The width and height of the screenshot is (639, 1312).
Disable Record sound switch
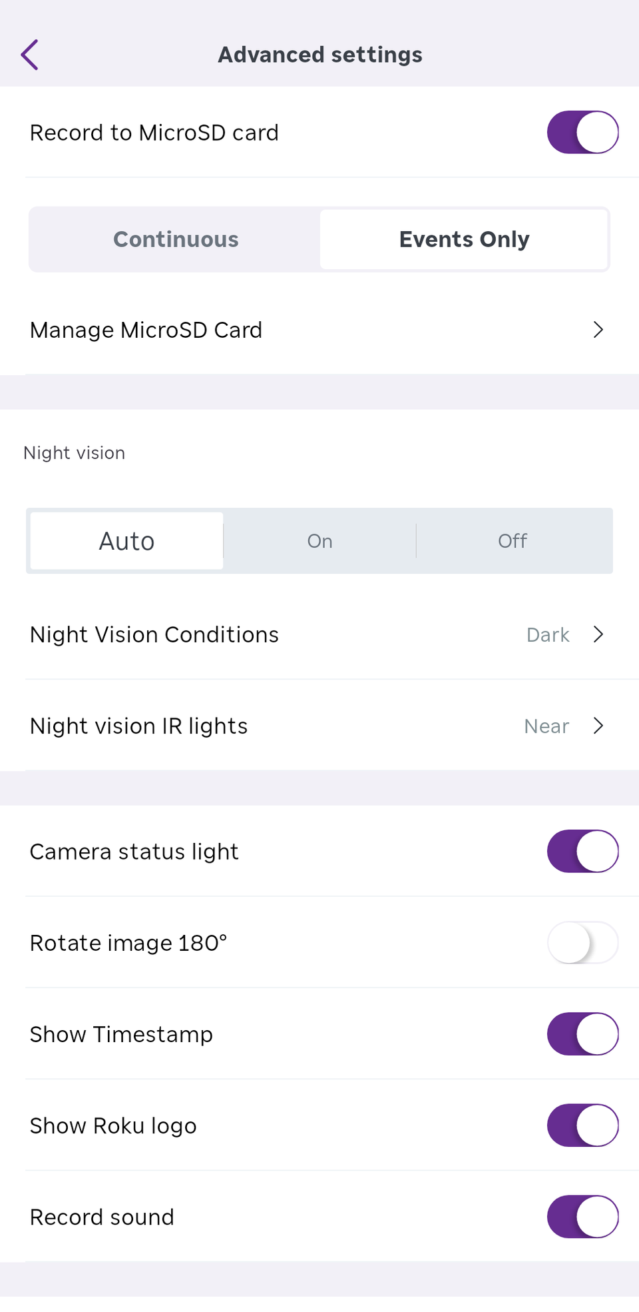(582, 1216)
